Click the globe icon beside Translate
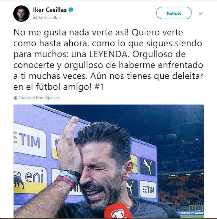The image size is (217, 219). click(x=15, y=98)
